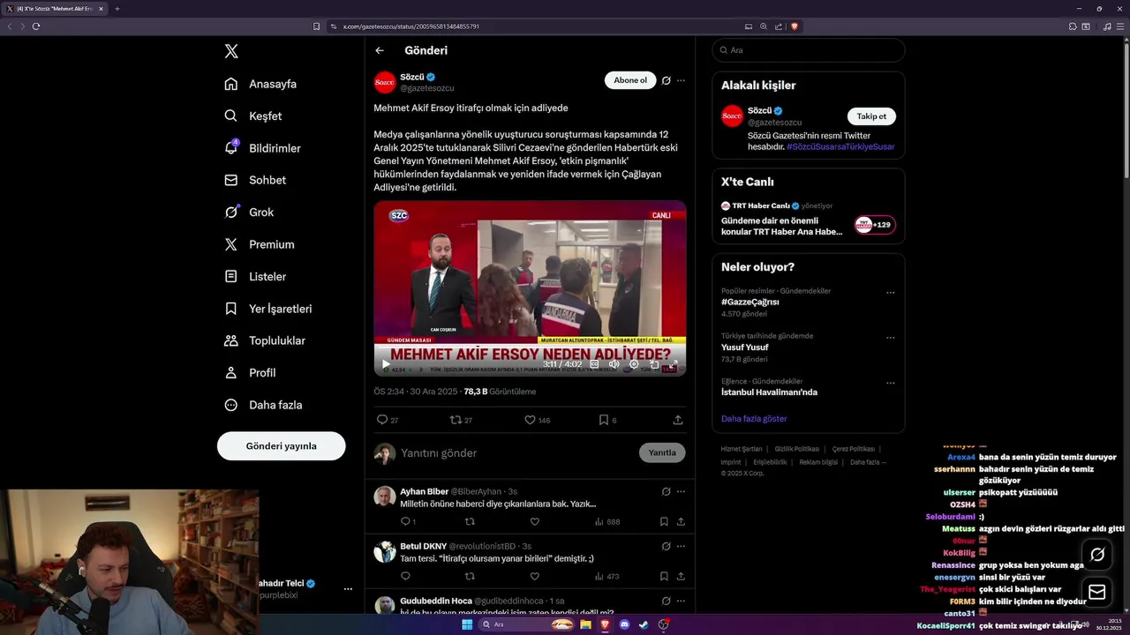Open Premium page
Image resolution: width=1130 pixels, height=635 pixels.
click(260, 244)
